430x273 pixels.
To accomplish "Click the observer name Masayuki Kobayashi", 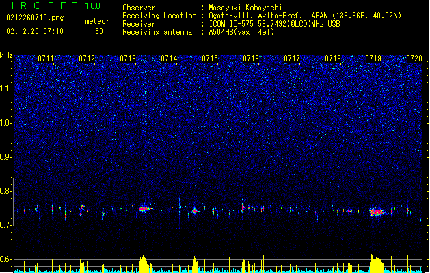I will [245, 8].
